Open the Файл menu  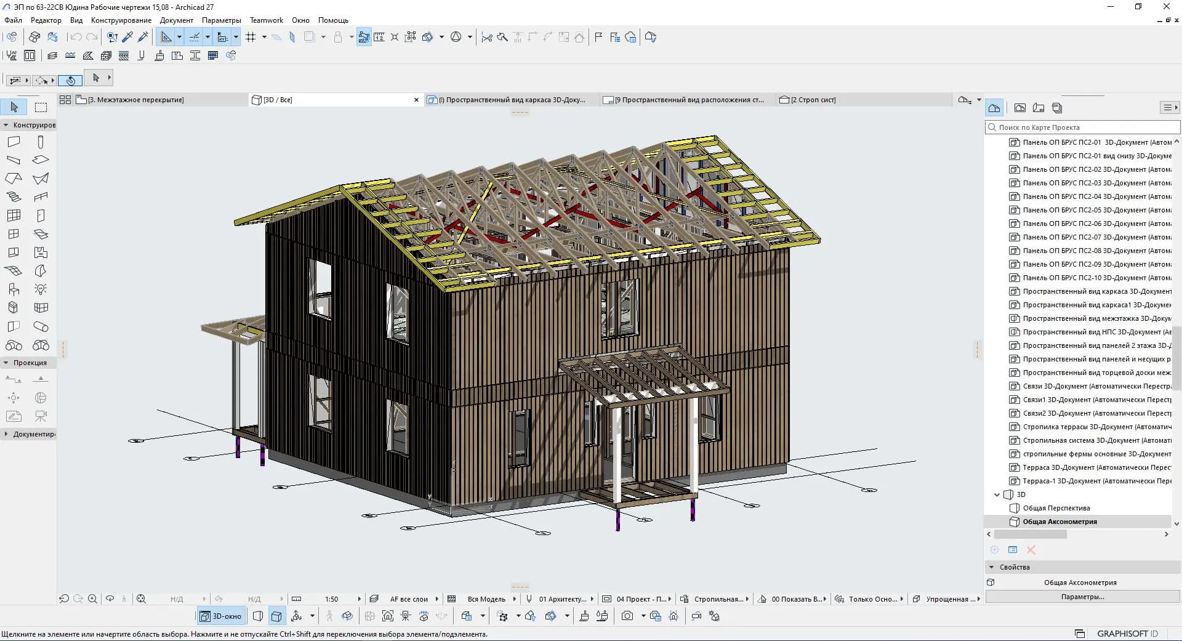click(x=13, y=20)
